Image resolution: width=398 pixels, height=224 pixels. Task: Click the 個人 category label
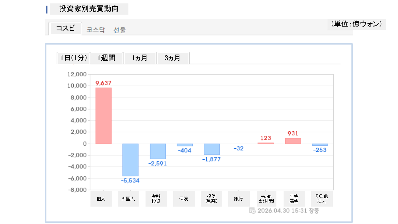coord(101,199)
